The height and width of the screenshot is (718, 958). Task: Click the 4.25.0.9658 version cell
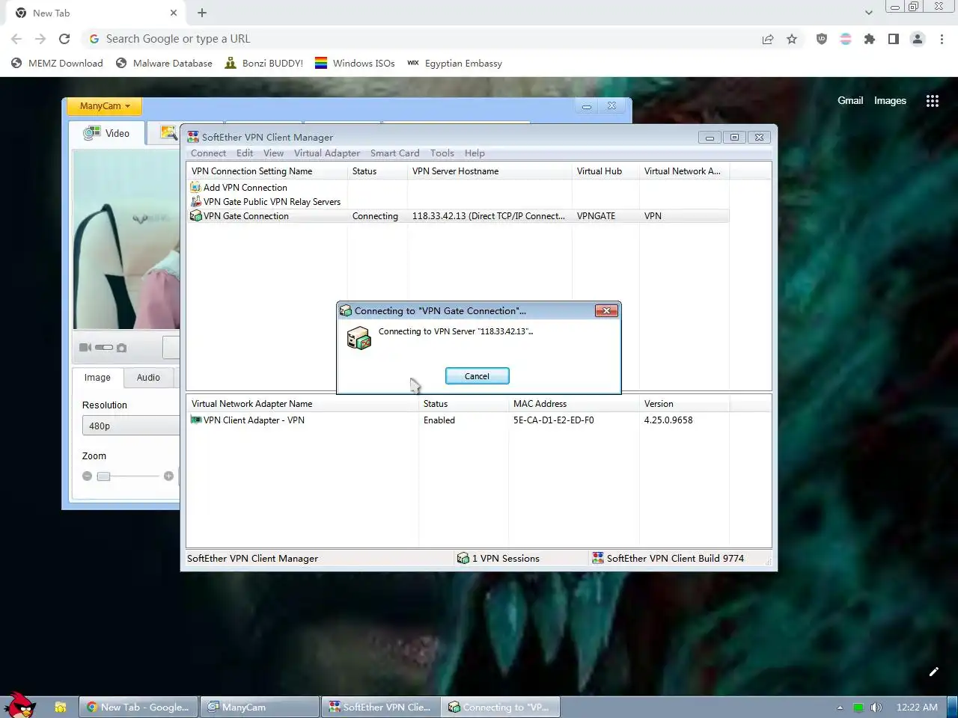[668, 420]
